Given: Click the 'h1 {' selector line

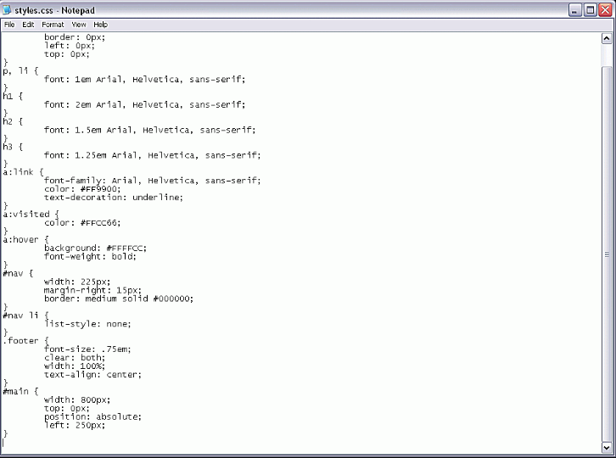Looking at the screenshot, I should click(x=13, y=96).
